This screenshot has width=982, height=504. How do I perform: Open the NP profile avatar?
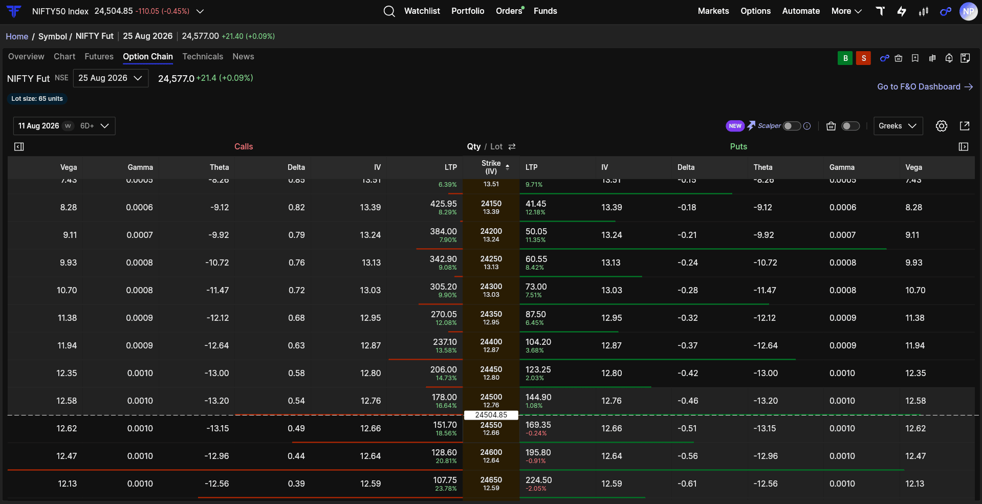(x=968, y=11)
